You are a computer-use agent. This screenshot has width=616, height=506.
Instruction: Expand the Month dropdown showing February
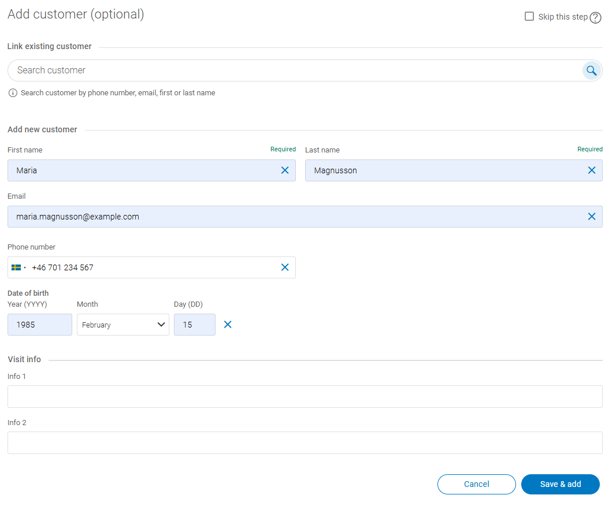click(123, 325)
